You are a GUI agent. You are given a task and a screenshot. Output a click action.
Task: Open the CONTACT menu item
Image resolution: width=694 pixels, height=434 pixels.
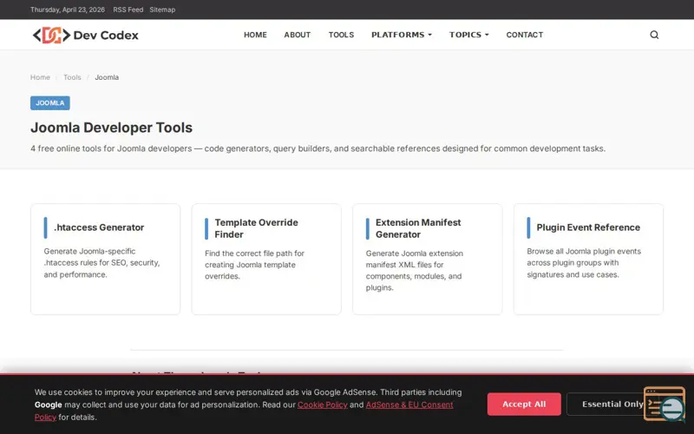pos(525,35)
